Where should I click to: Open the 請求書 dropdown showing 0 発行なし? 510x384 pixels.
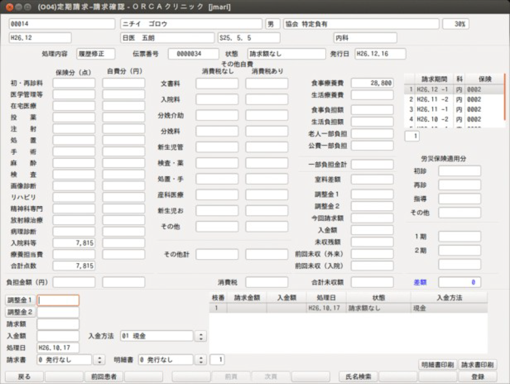pyautogui.click(x=99, y=360)
